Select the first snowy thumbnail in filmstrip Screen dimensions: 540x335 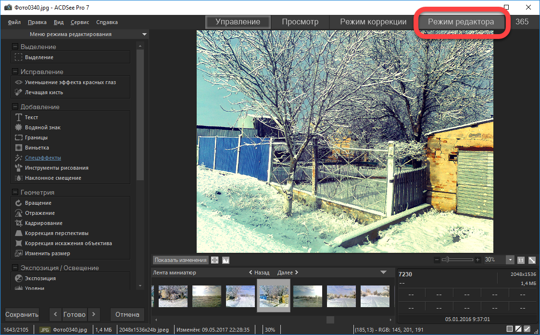[173, 296]
